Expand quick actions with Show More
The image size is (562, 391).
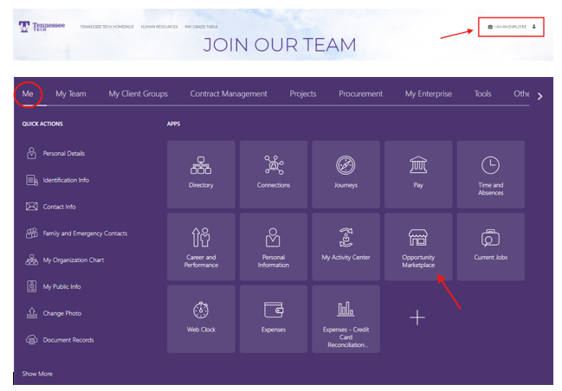click(x=37, y=374)
